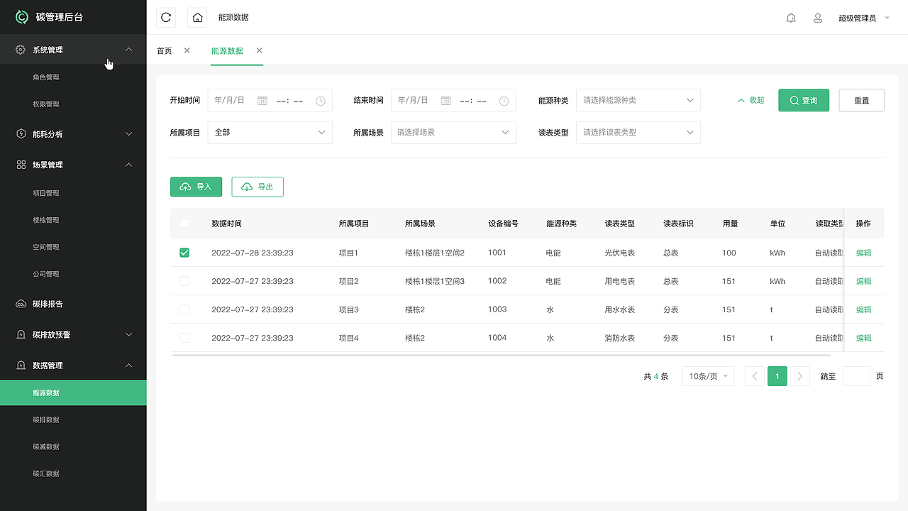Collapse the 数据管理 menu

click(128, 366)
